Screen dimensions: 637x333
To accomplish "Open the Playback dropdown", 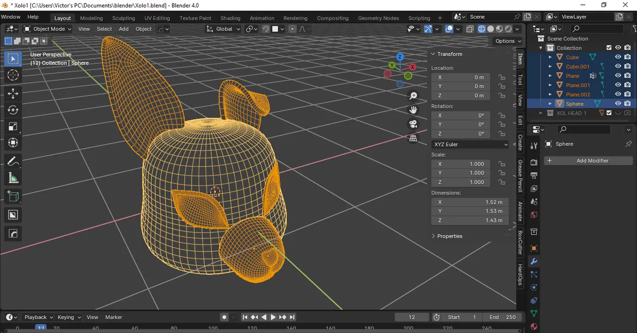I will coord(38,317).
